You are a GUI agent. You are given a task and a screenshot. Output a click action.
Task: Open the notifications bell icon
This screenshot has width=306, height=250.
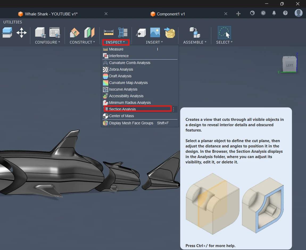274,13
